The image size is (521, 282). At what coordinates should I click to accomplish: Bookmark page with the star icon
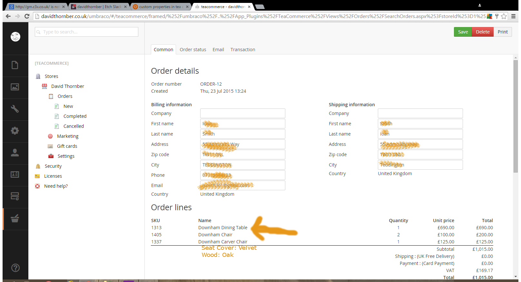[x=504, y=16]
